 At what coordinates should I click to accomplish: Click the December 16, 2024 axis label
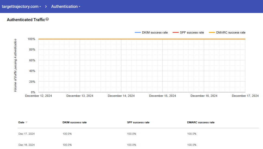pyautogui.click(x=204, y=96)
